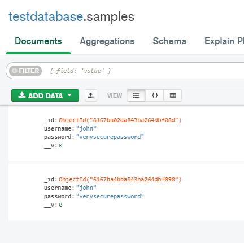Viewport: 244px width, 243px height.
Task: Click ObjectId ending in dbf08d
Action: (120, 120)
